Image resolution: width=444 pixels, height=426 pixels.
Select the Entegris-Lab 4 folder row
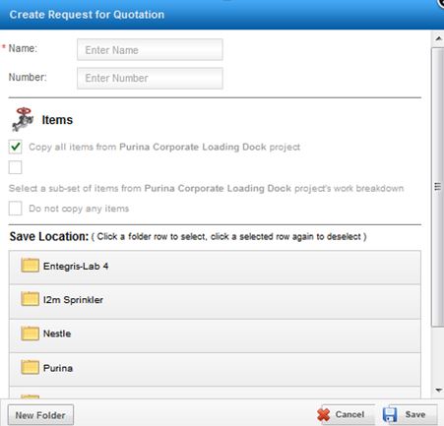click(215, 268)
